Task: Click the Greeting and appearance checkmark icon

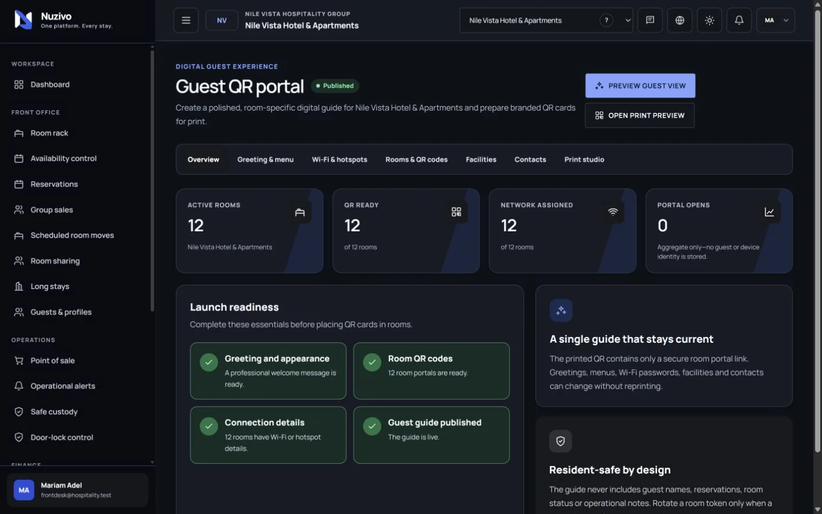Action: coord(209,362)
